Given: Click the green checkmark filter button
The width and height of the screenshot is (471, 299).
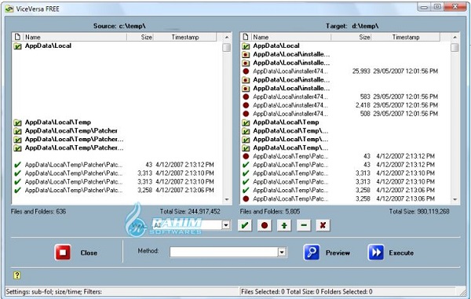Looking at the screenshot, I should (x=245, y=225).
